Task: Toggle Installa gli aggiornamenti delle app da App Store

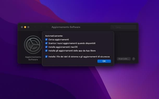Action: [x=46, y=51]
